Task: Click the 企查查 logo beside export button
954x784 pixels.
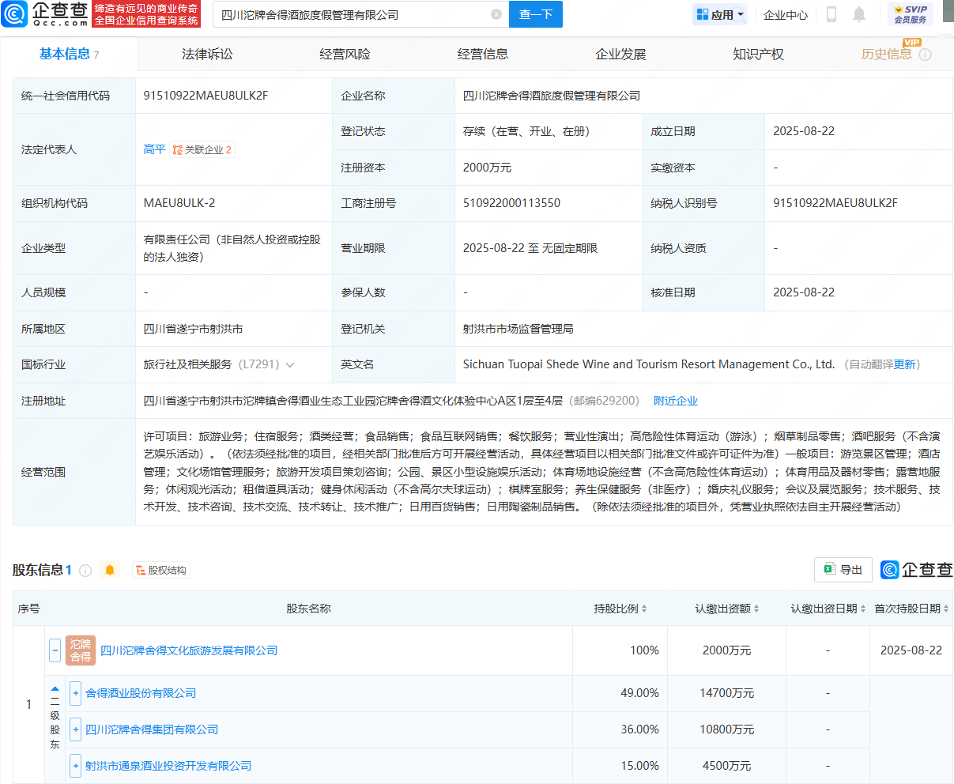Action: [917, 570]
